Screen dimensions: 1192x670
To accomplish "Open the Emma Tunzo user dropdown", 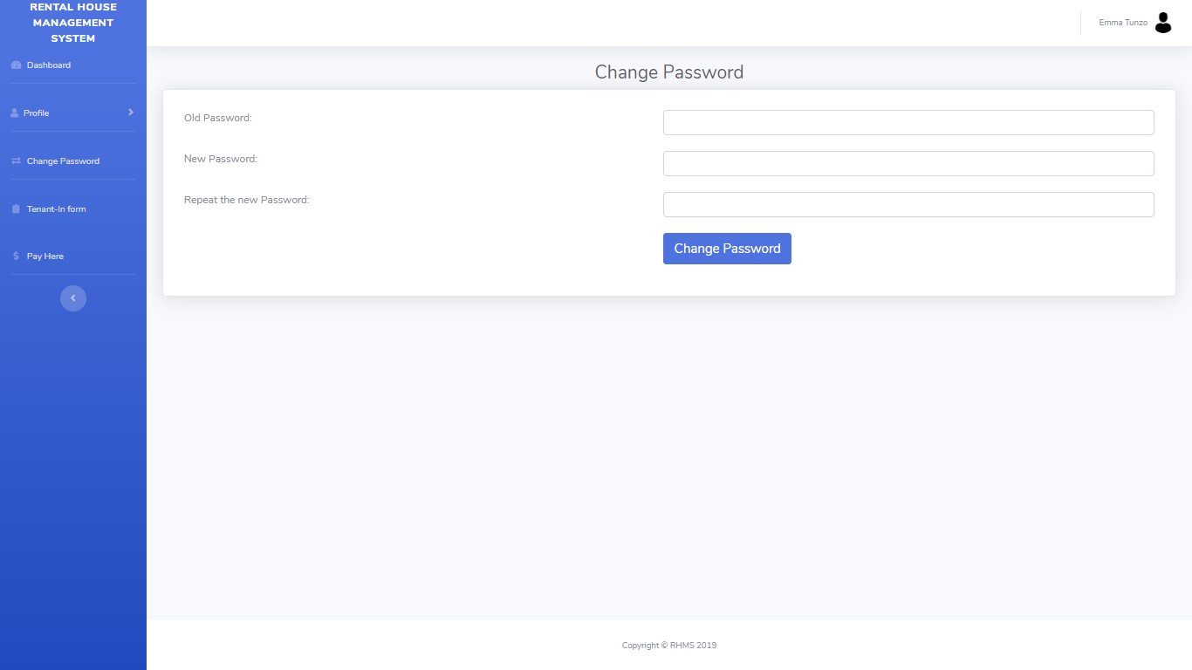I will coord(1134,23).
